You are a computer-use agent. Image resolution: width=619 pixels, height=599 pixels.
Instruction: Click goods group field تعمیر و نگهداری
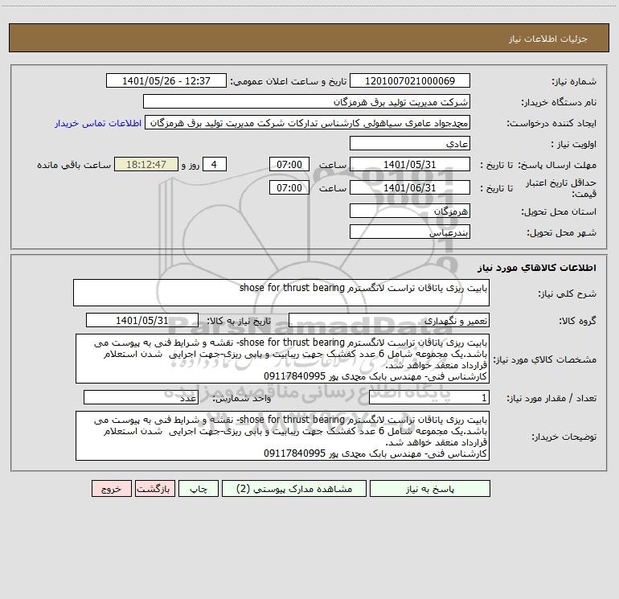pos(389,320)
